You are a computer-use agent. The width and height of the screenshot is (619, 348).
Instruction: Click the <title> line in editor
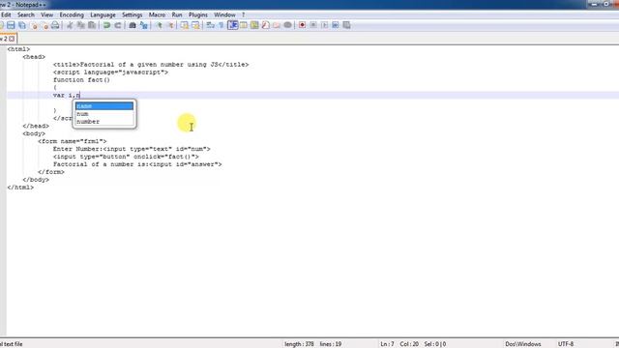click(x=151, y=65)
